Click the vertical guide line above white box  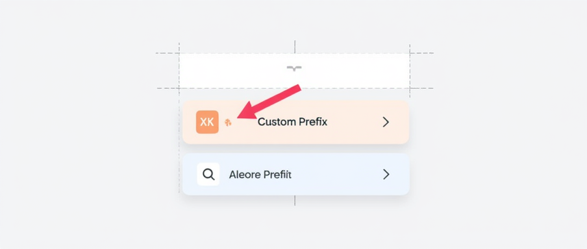click(x=295, y=47)
